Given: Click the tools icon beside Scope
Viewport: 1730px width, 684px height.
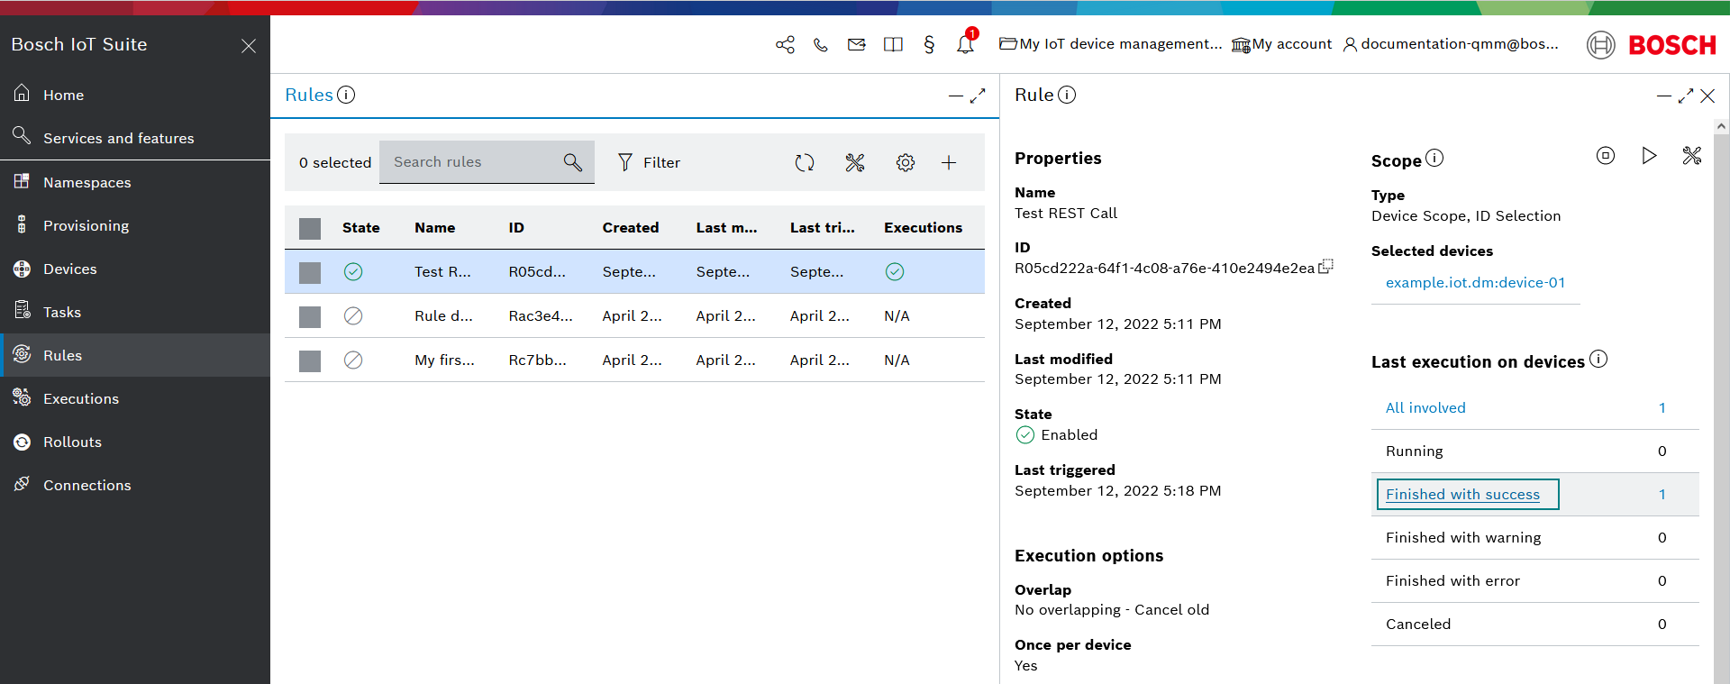Looking at the screenshot, I should coord(1692,156).
